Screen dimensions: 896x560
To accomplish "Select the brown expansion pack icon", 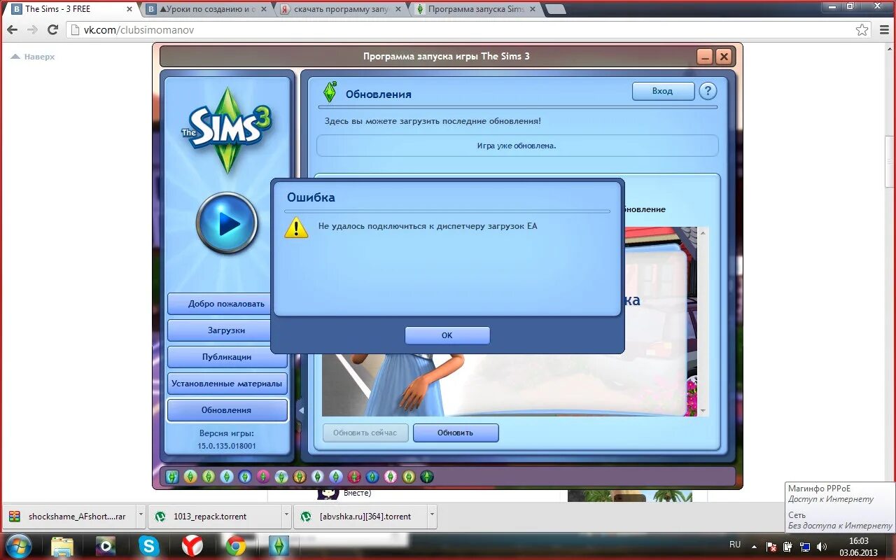I will pos(300,477).
